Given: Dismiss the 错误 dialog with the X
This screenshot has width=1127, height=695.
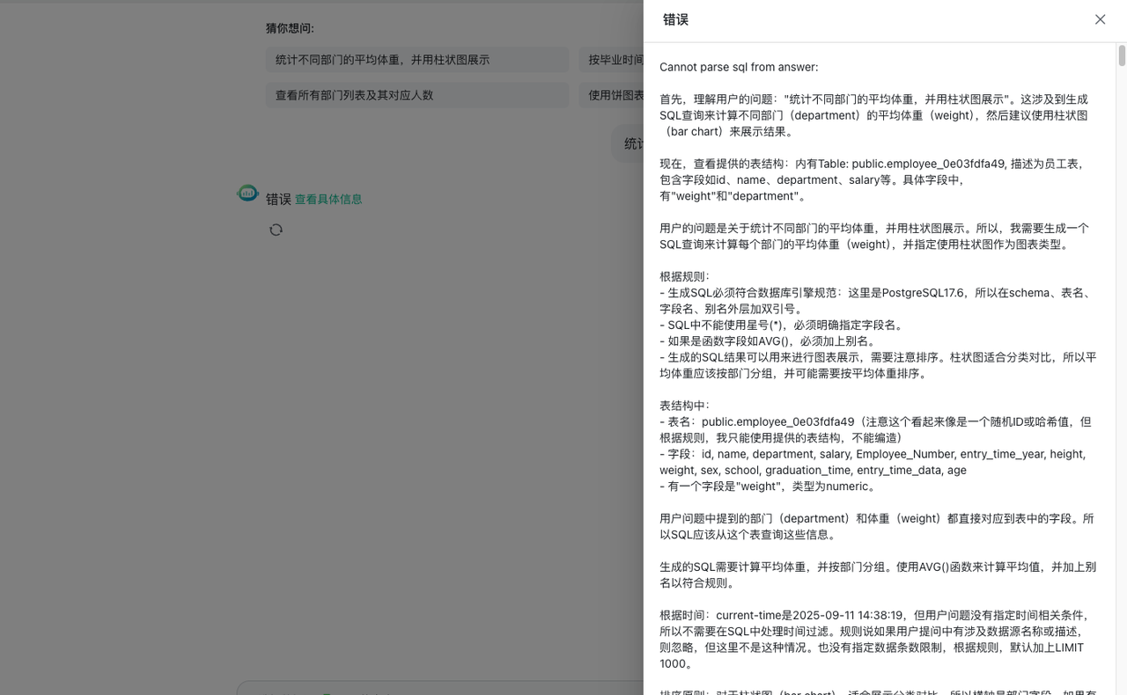Looking at the screenshot, I should coord(1100,19).
